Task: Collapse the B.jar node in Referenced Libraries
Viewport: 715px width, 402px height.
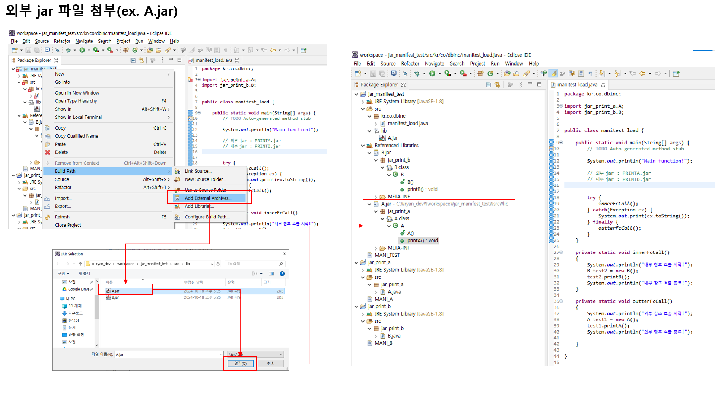Action: (x=369, y=153)
